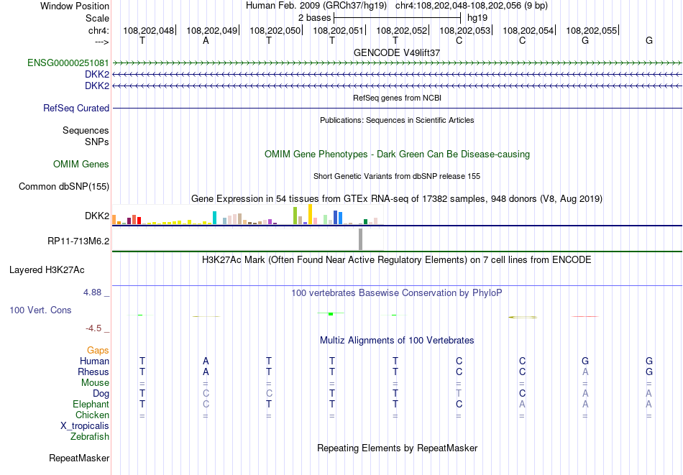Click the dark C base in the Elephant row
Viewport: 683px width, 475px height.
click(x=459, y=405)
